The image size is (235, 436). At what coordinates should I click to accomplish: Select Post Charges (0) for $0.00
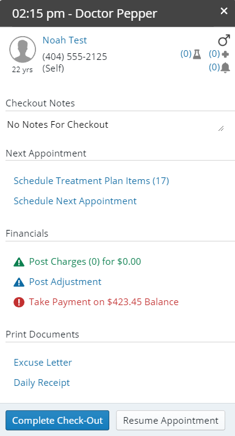click(x=85, y=262)
